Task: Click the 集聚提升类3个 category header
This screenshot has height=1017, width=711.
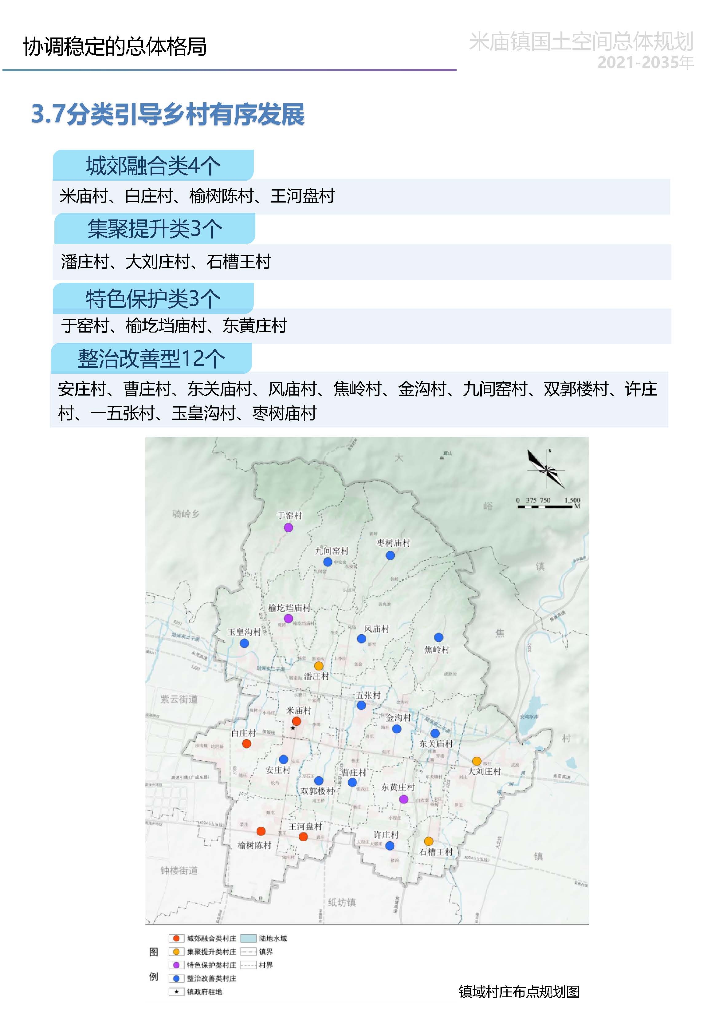Action: [x=155, y=229]
